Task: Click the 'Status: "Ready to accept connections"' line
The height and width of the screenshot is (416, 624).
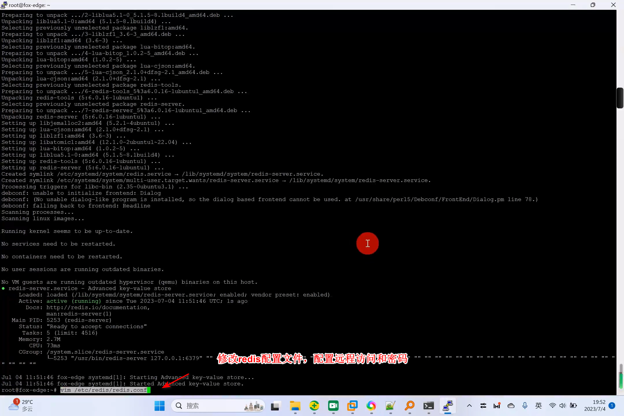Action: click(83, 326)
